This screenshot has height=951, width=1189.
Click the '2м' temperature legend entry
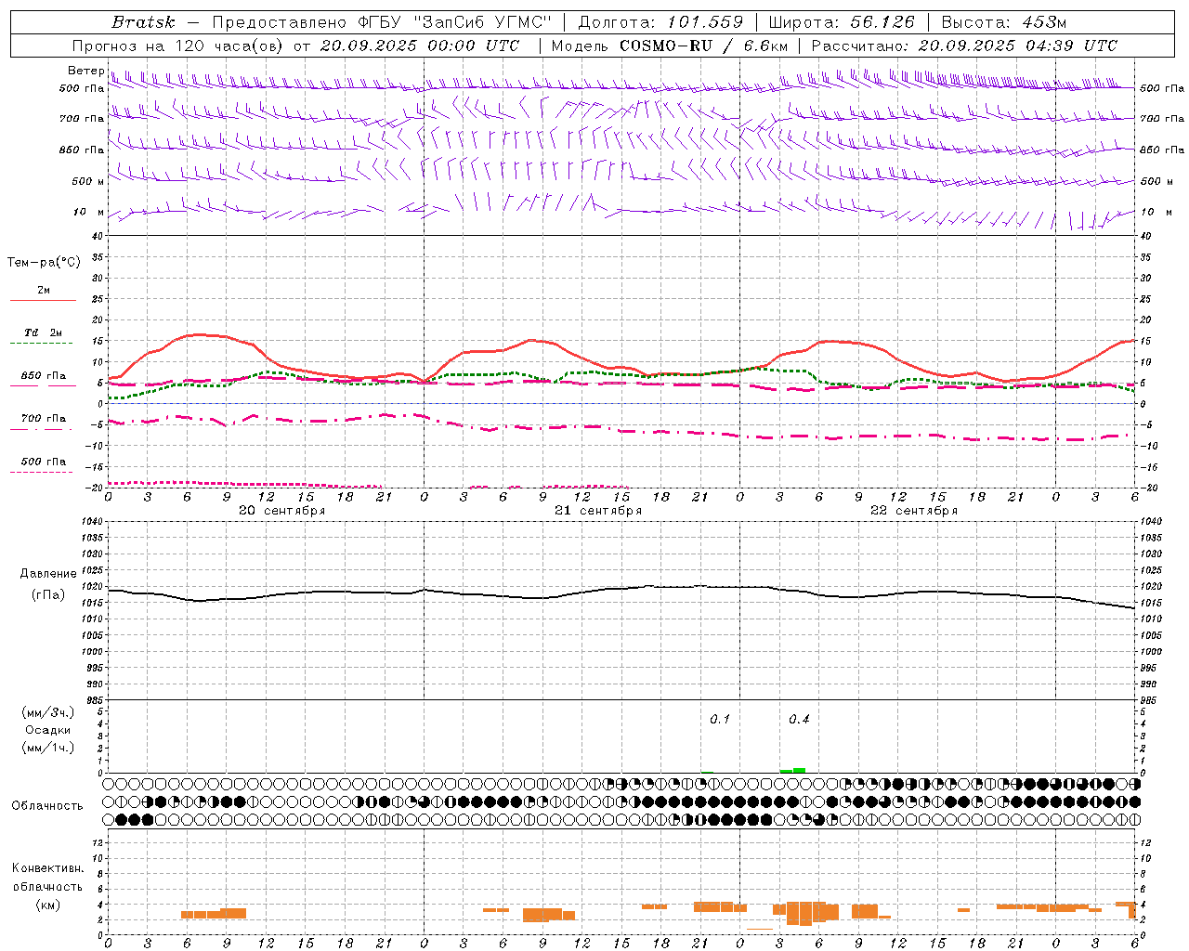44,290
